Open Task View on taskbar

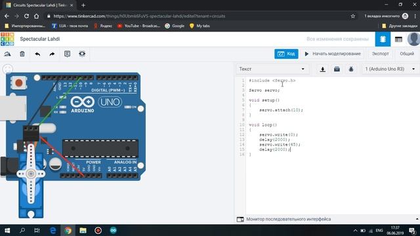[37, 230]
